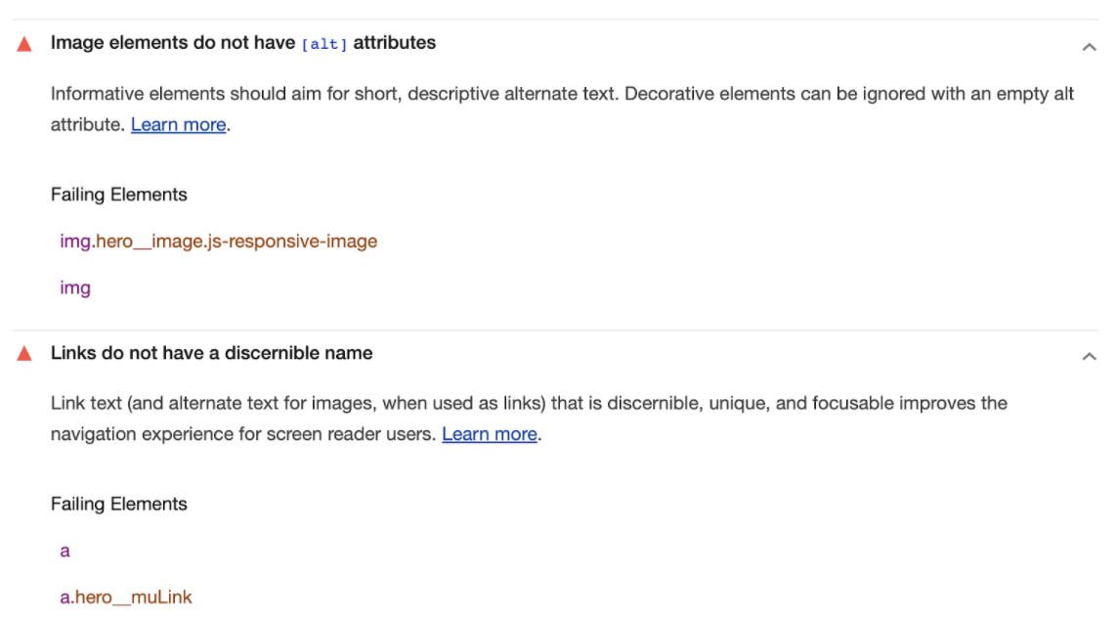
Task: Click the warning triangle for the links audit
Action: (23, 353)
